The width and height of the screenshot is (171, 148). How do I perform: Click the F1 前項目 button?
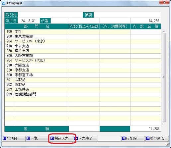point(14,138)
